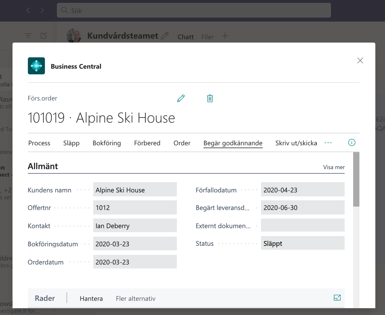Click the delete trash can icon
Viewport: 385px width, 315px height.
click(210, 98)
